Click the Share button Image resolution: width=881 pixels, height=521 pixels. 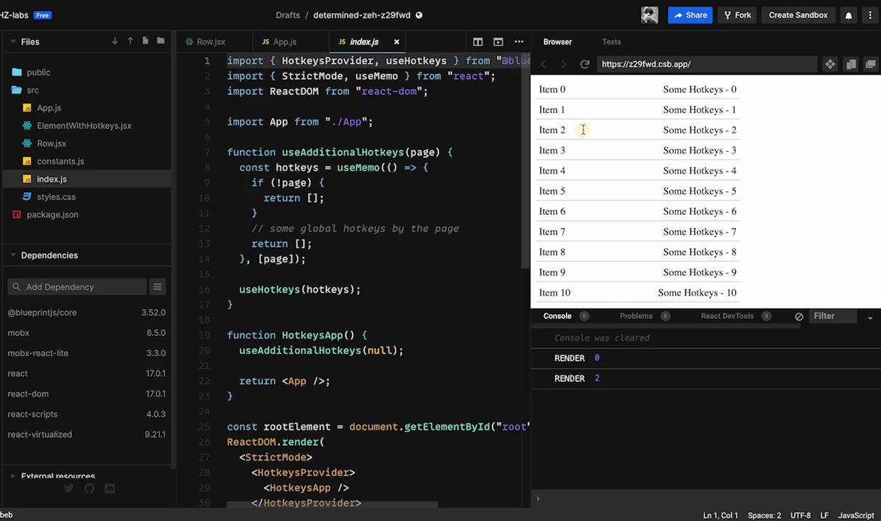689,15
